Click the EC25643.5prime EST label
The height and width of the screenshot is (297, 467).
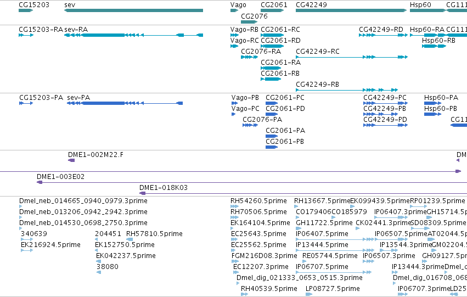point(258,234)
